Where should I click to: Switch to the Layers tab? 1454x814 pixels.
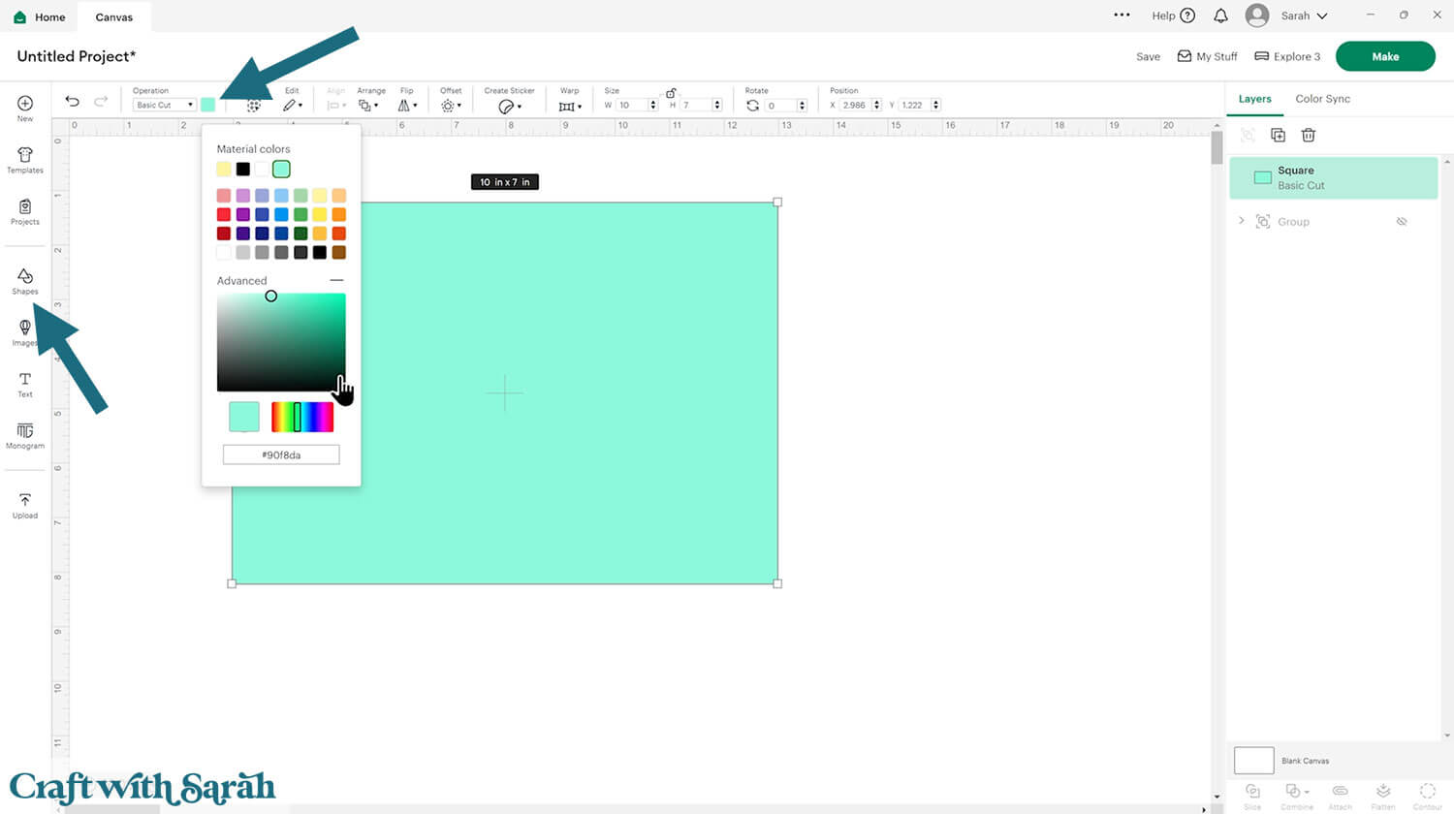point(1254,99)
